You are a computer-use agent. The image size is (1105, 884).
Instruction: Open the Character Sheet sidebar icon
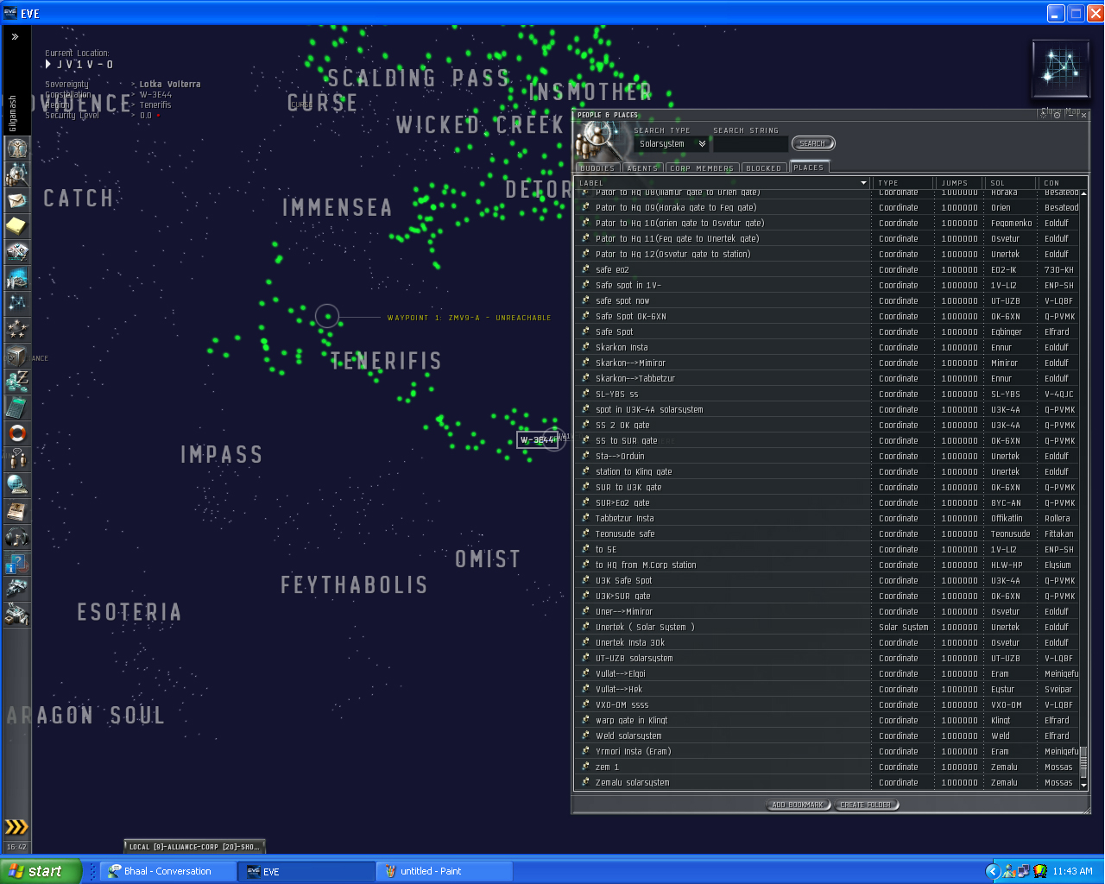tap(17, 148)
